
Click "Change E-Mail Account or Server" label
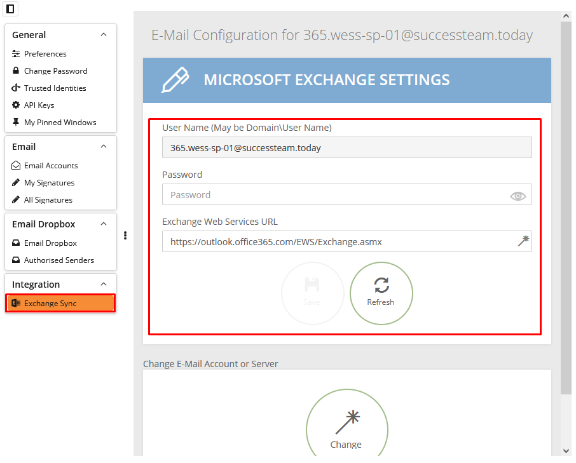[210, 364]
